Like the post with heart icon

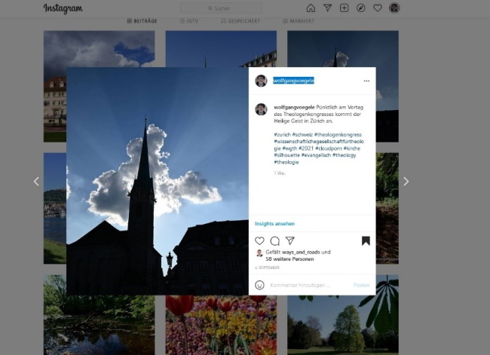(x=259, y=240)
